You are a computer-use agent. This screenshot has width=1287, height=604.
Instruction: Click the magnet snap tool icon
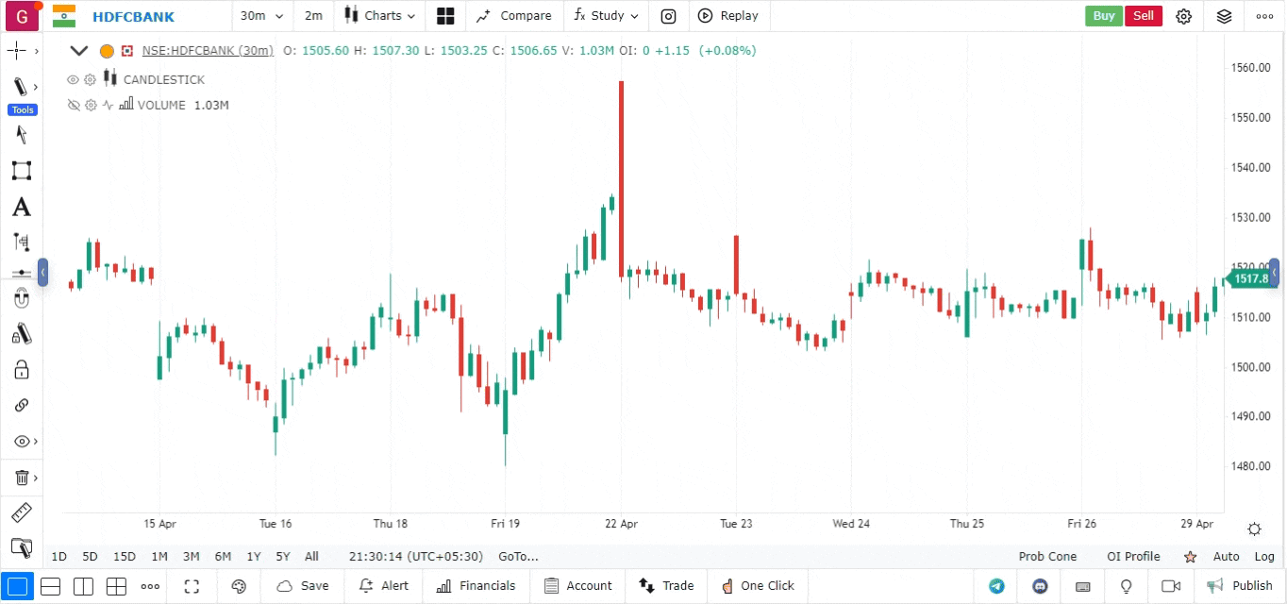pos(21,299)
